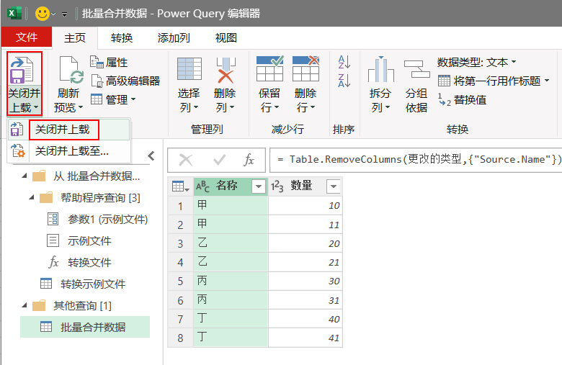Image resolution: width=562 pixels, height=365 pixels.
Task: Click 将第一行用作标题 button
Action: pos(494,81)
